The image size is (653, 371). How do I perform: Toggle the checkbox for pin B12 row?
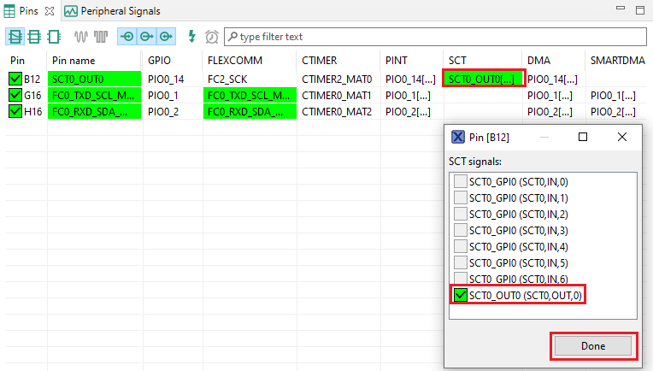pyautogui.click(x=15, y=79)
